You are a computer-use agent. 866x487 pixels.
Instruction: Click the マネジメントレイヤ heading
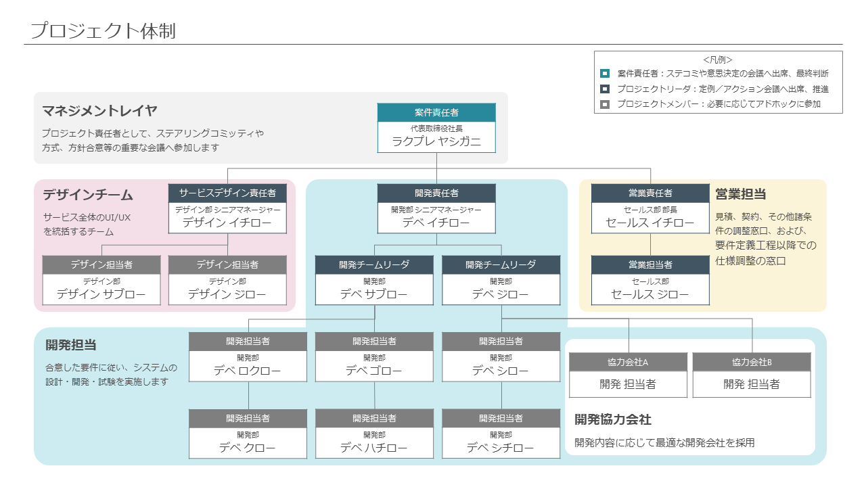(99, 111)
